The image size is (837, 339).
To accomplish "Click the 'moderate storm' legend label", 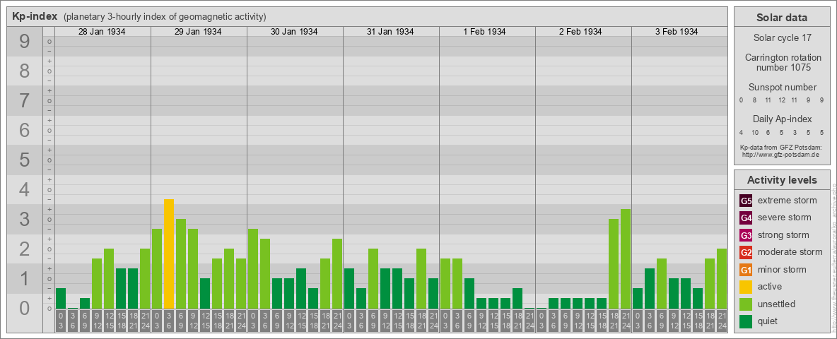I will pos(790,252).
